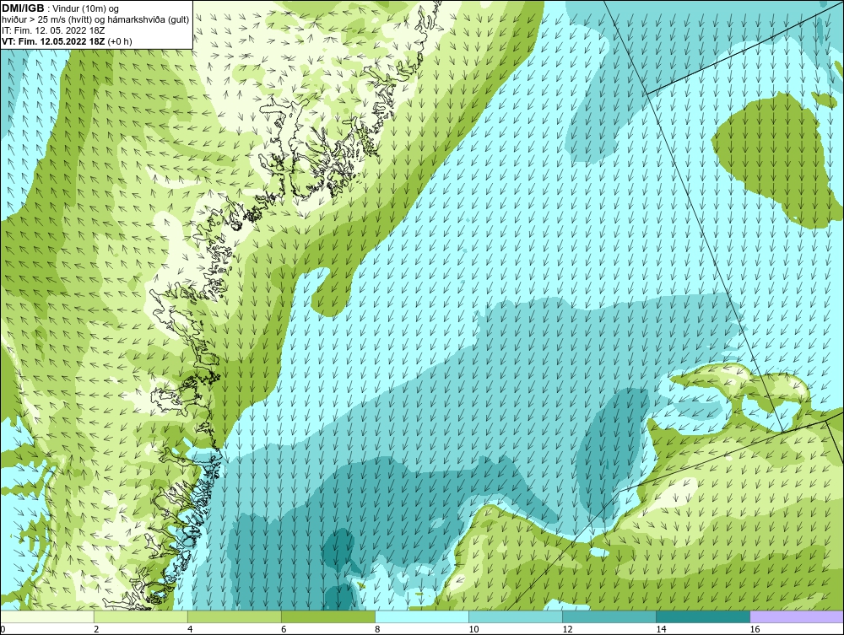The image size is (844, 635).
Task: Click the 2–4 m/s light green legend swatch
Action: pyautogui.click(x=141, y=616)
